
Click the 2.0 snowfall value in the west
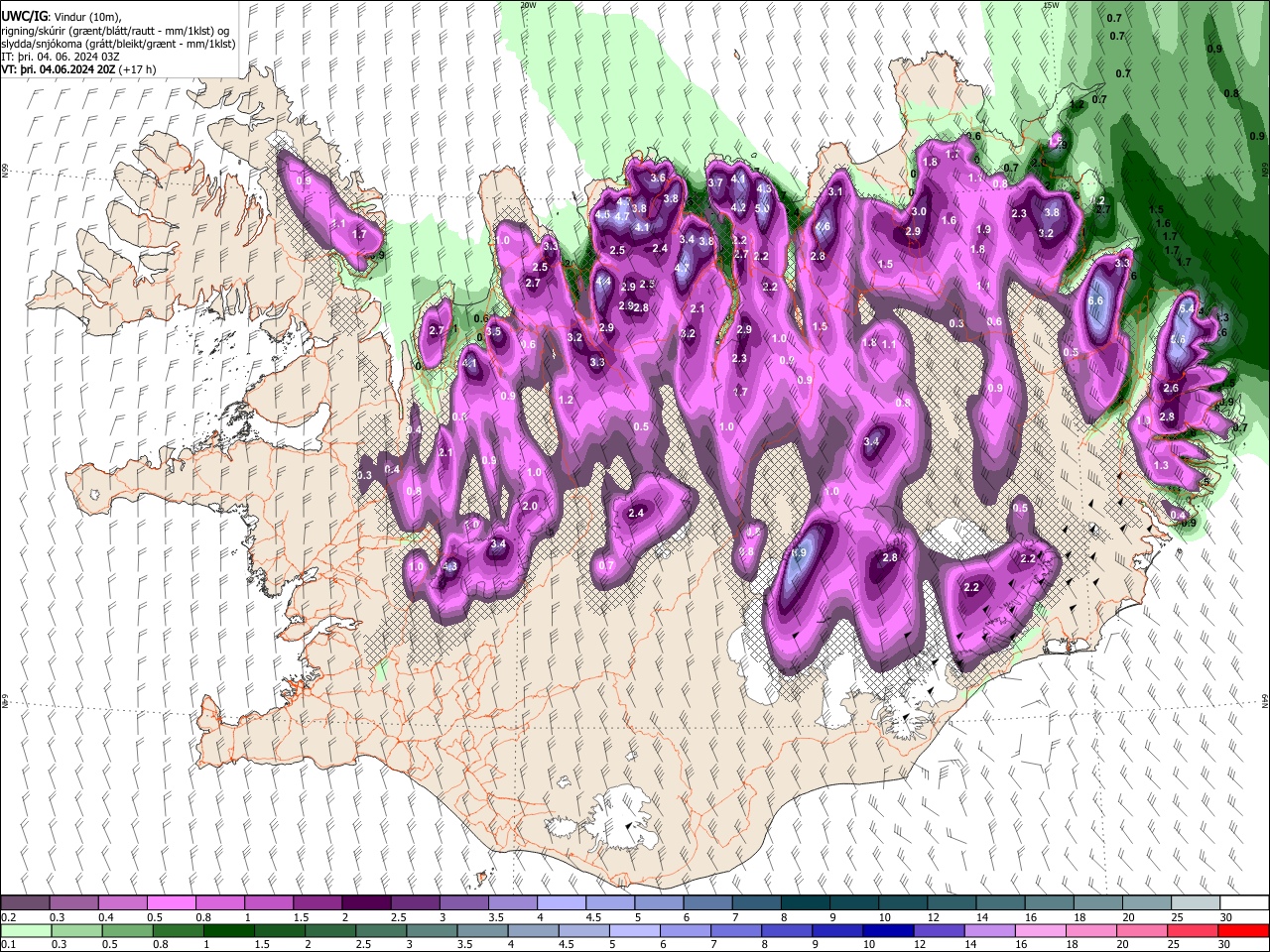(x=530, y=506)
